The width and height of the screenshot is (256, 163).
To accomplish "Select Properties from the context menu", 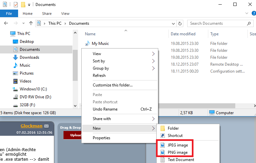I will point(101,138).
